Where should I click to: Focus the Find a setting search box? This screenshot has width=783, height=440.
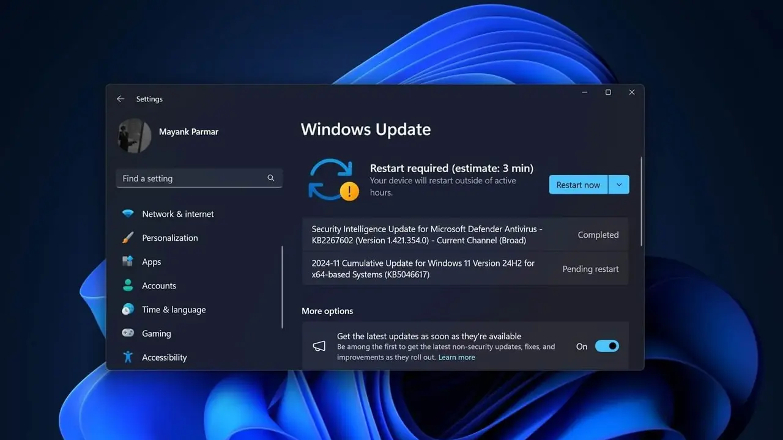[x=199, y=178]
